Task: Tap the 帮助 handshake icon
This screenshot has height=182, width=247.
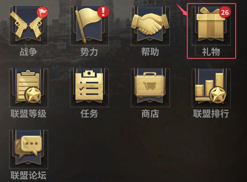Action: pos(150,26)
